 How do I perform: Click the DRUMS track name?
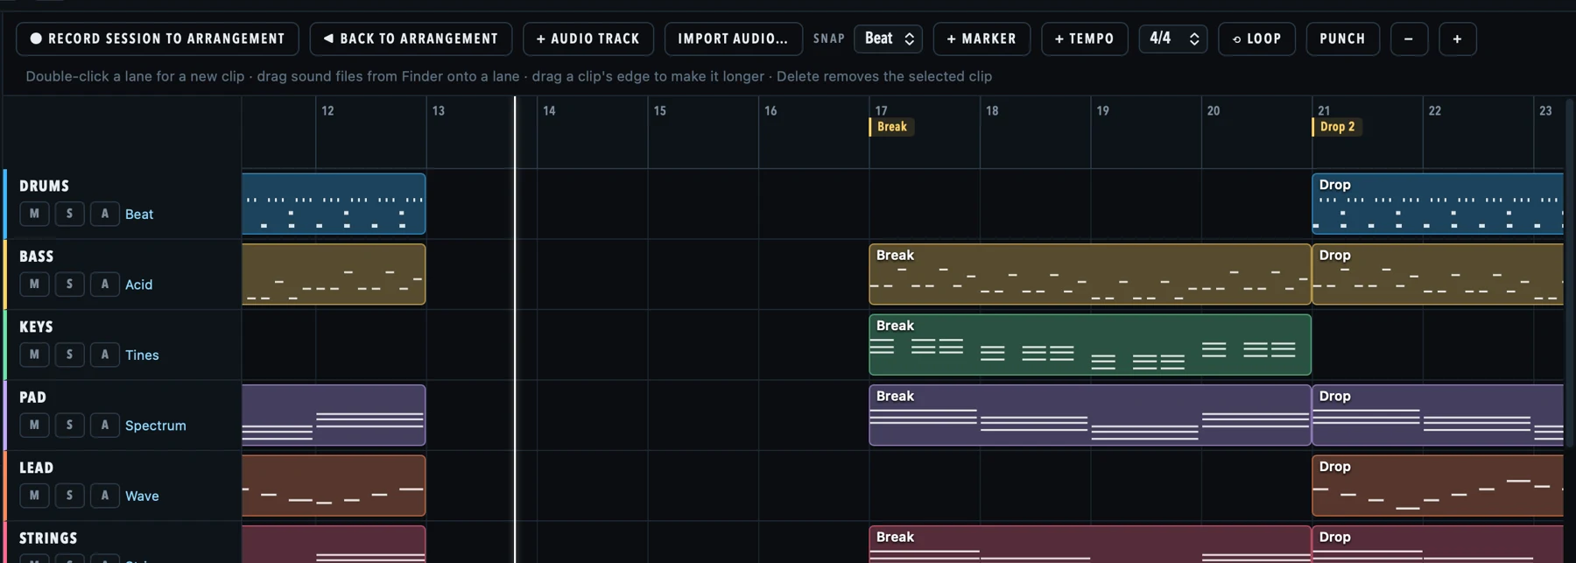44,186
